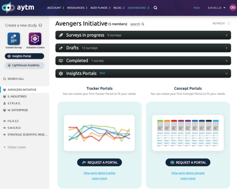
Task: Open the View aytm demo concept link
Action: click(188, 173)
